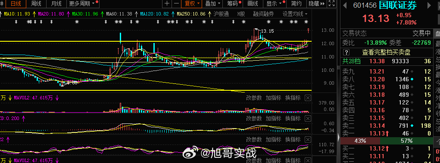
Task: Click 加指标 in the MACD panel
Action: tap(273, 118)
